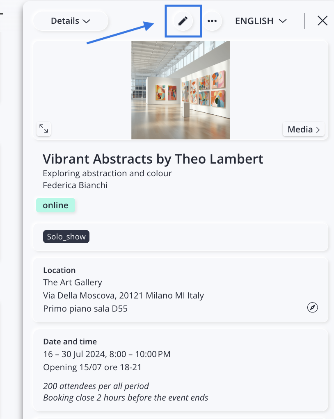This screenshot has width=334, height=419.
Task: Close the event details panel
Action: (x=323, y=20)
